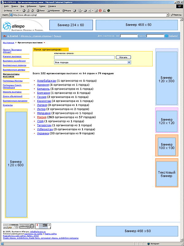184x246 pixels.
Task: Click the Forward arrow button
Action: (17, 11)
